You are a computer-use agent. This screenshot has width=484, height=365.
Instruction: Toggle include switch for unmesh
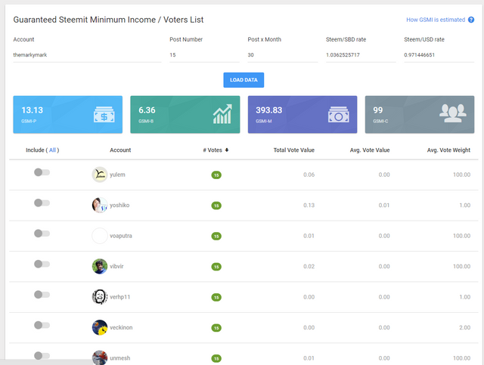42,356
